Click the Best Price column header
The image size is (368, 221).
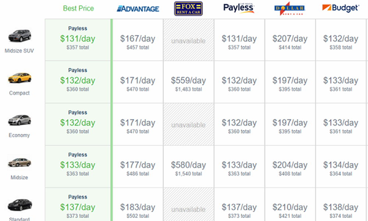[x=78, y=8]
